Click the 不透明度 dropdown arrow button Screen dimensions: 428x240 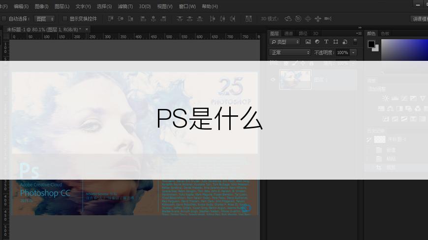[x=353, y=53]
